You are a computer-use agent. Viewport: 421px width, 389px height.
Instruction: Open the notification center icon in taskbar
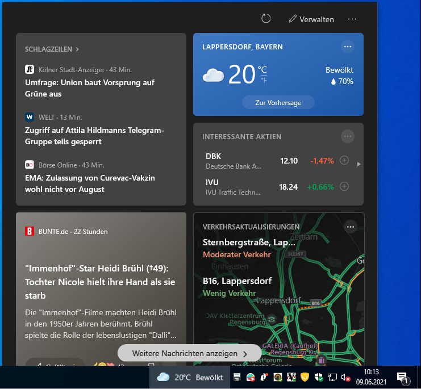(x=402, y=377)
